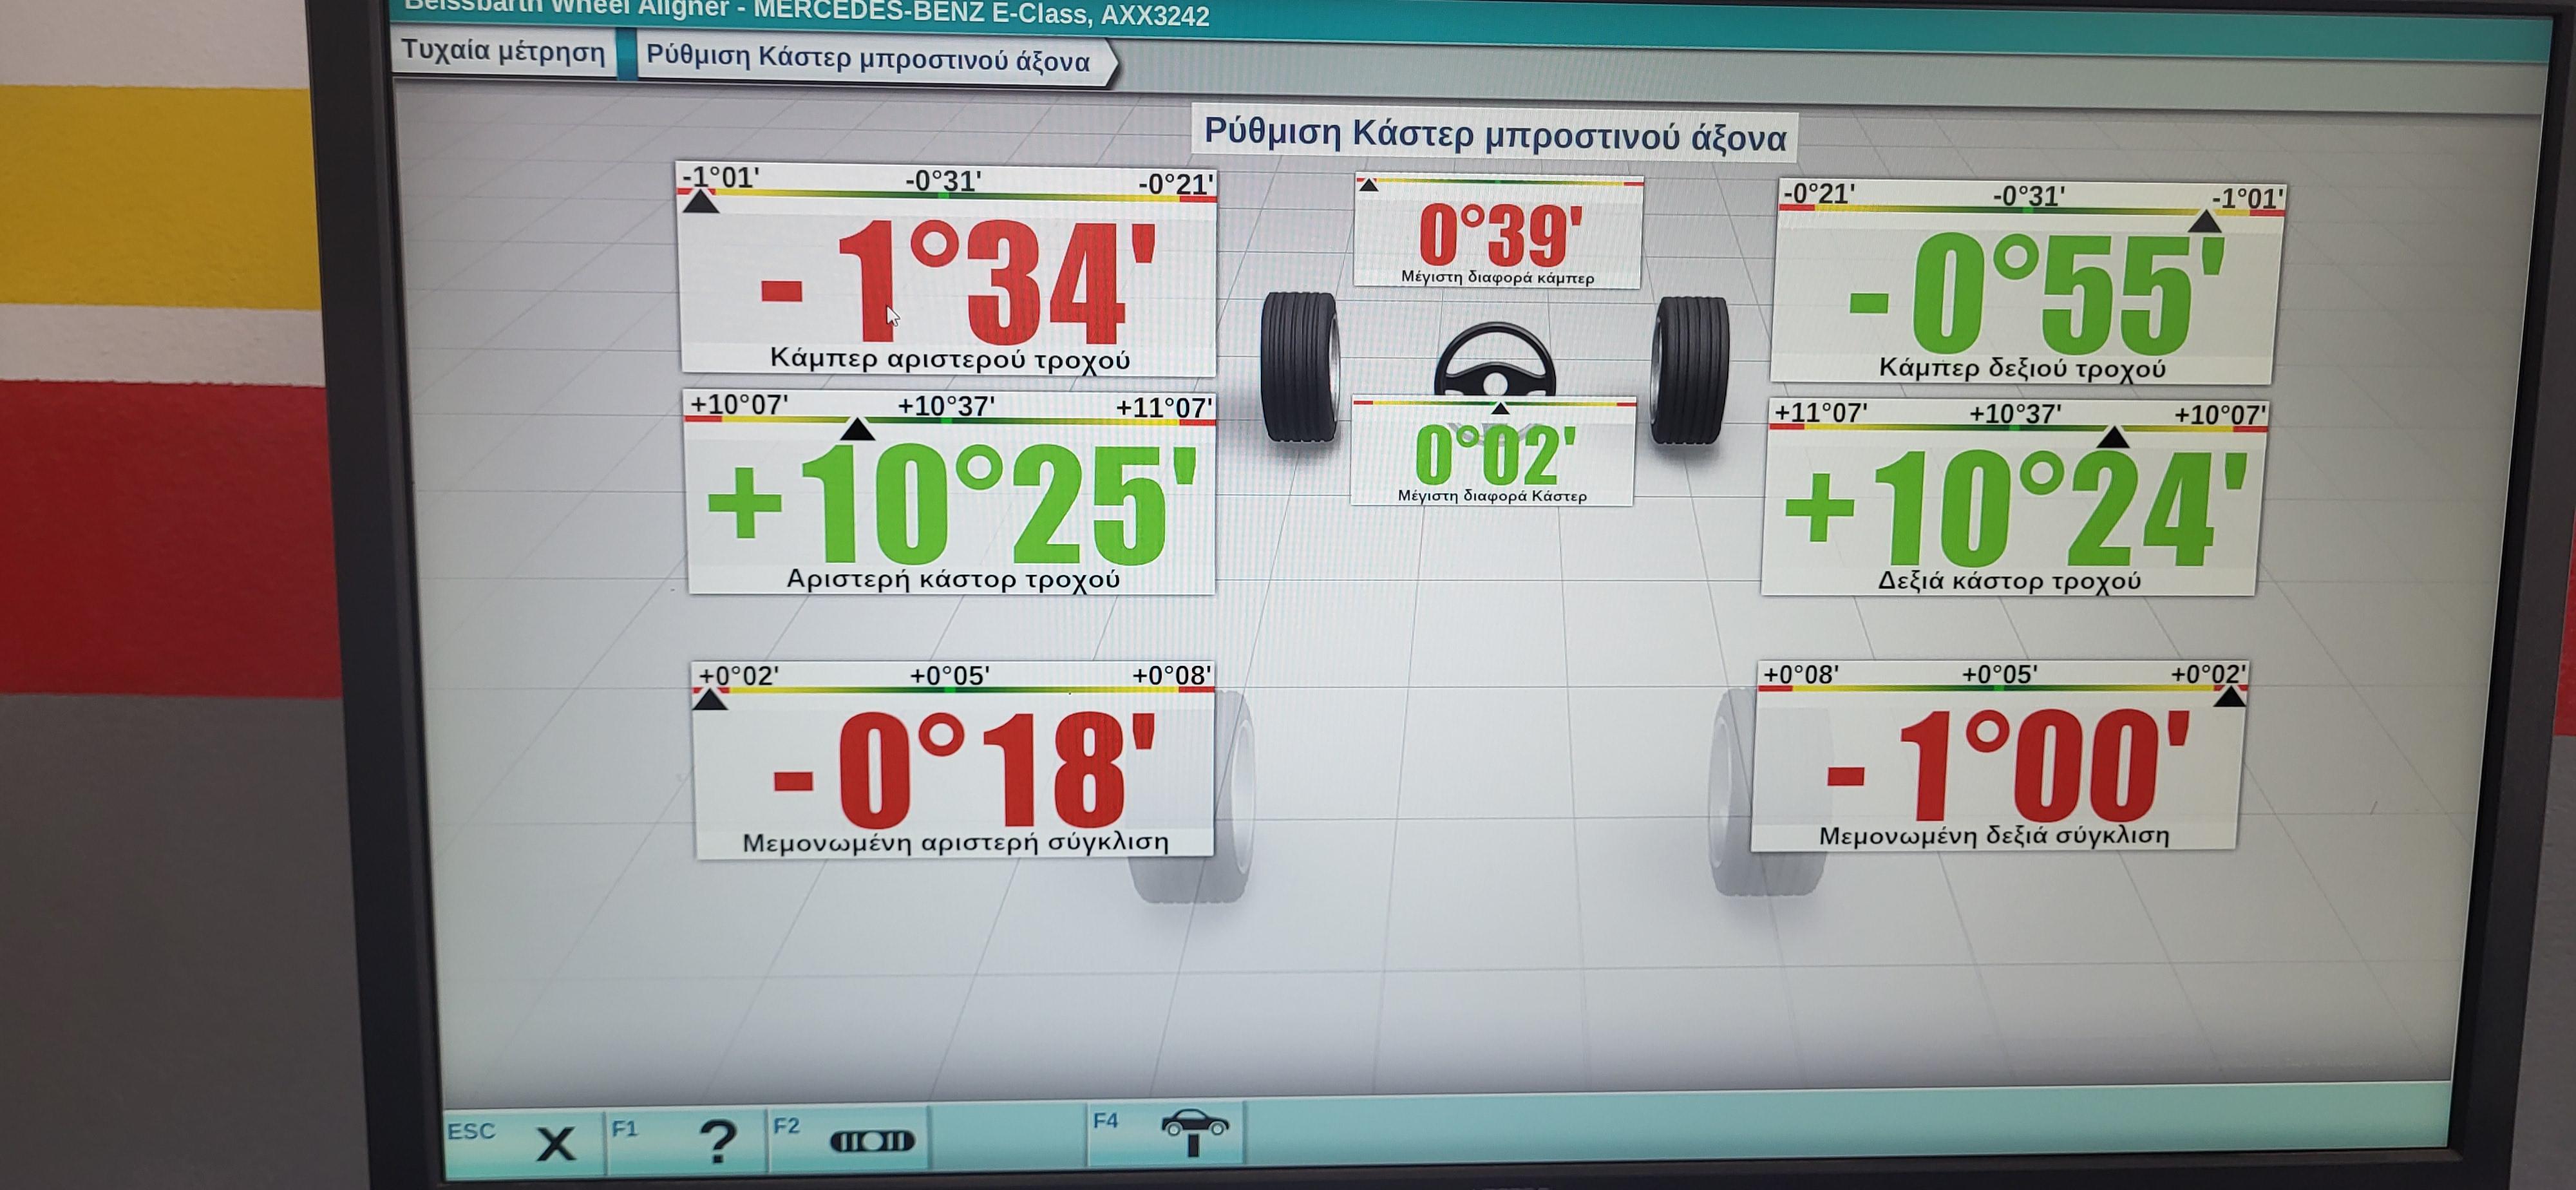
Task: Click the Δεξιά κάστορ τροχού label
Action: (2009, 581)
